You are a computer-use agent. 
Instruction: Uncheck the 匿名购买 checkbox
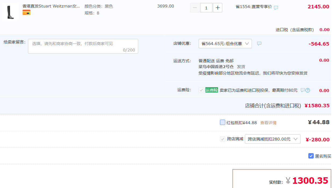(311, 156)
